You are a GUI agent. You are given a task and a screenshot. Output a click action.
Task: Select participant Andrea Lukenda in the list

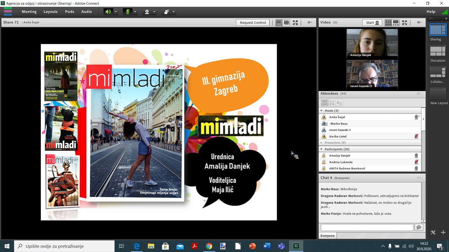(x=370, y=162)
